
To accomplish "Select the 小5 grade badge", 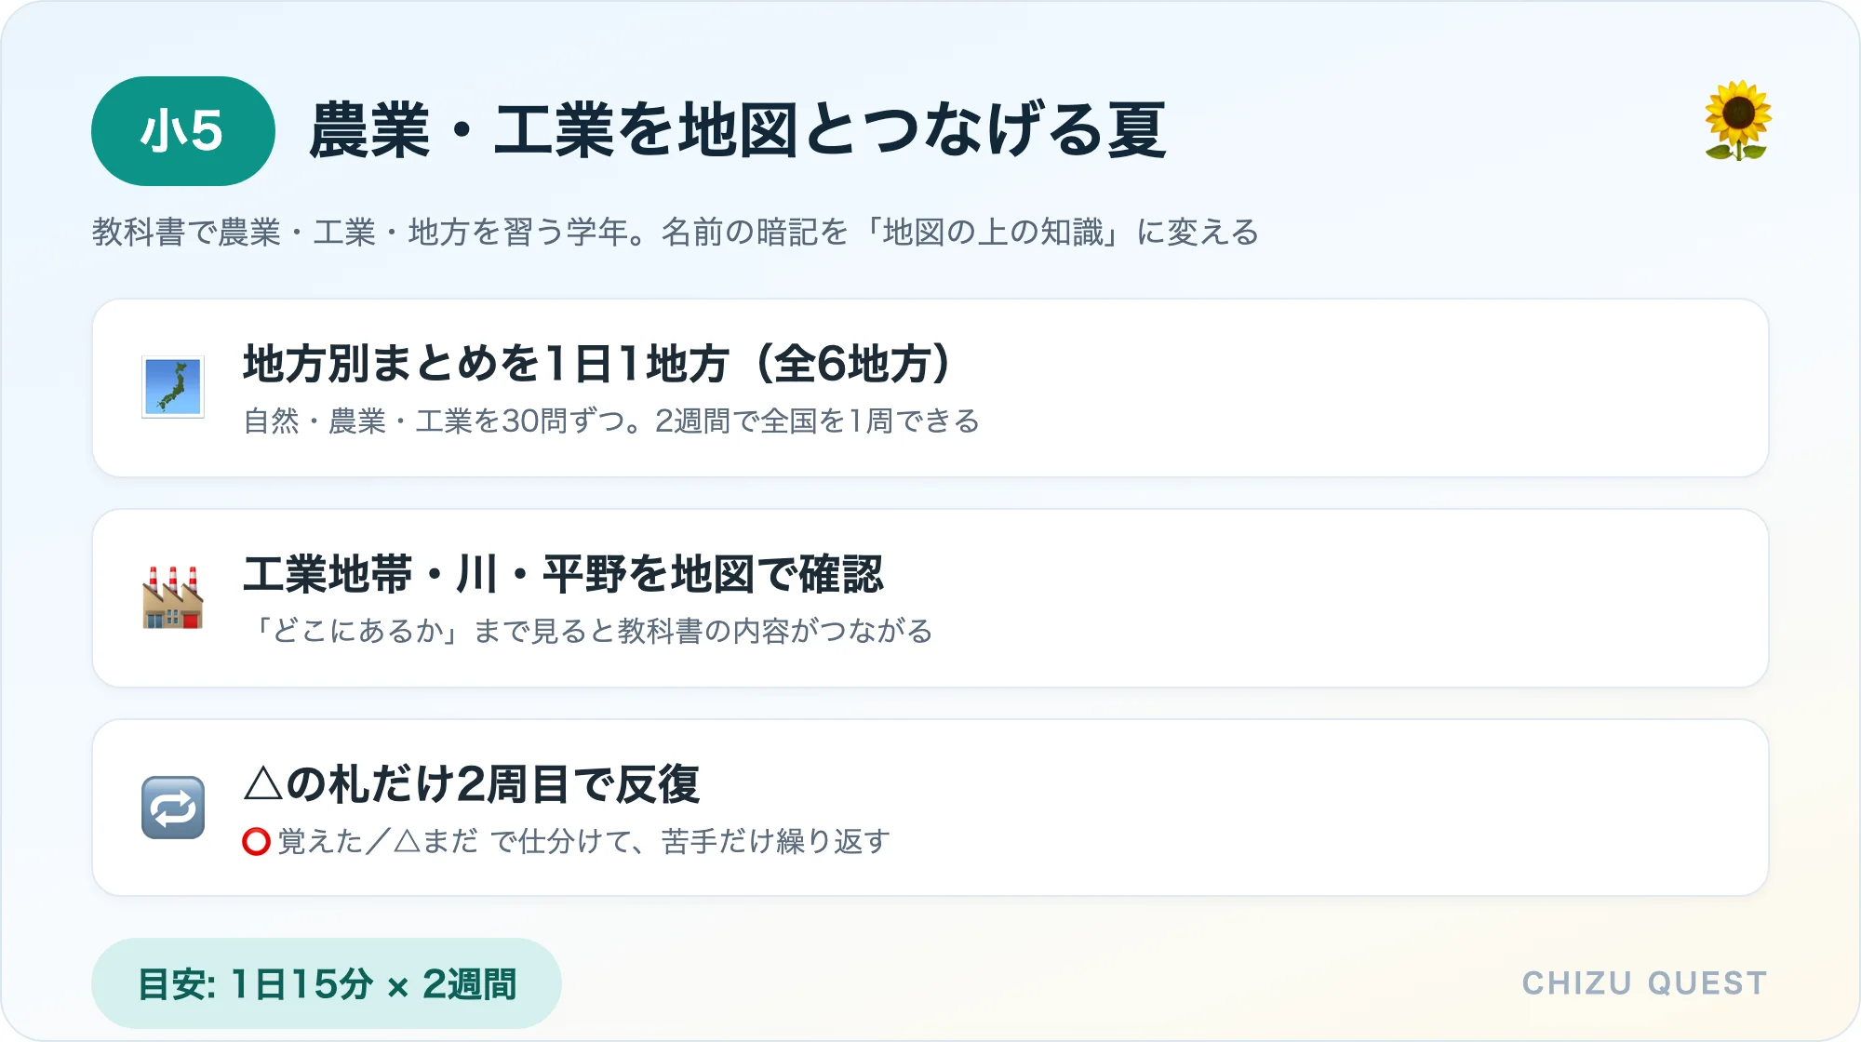I will pyautogui.click(x=183, y=131).
